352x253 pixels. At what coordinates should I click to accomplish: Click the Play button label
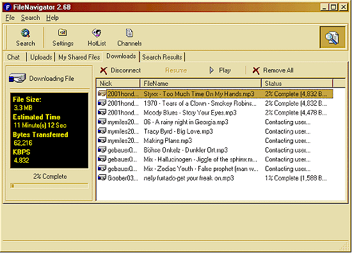pyautogui.click(x=225, y=70)
